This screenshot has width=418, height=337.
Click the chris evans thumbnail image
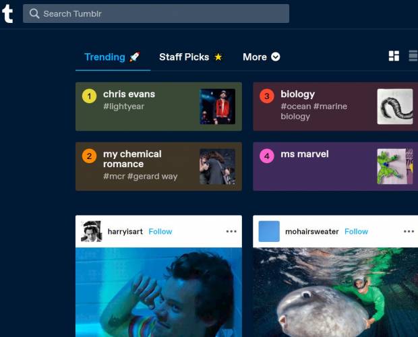218,106
